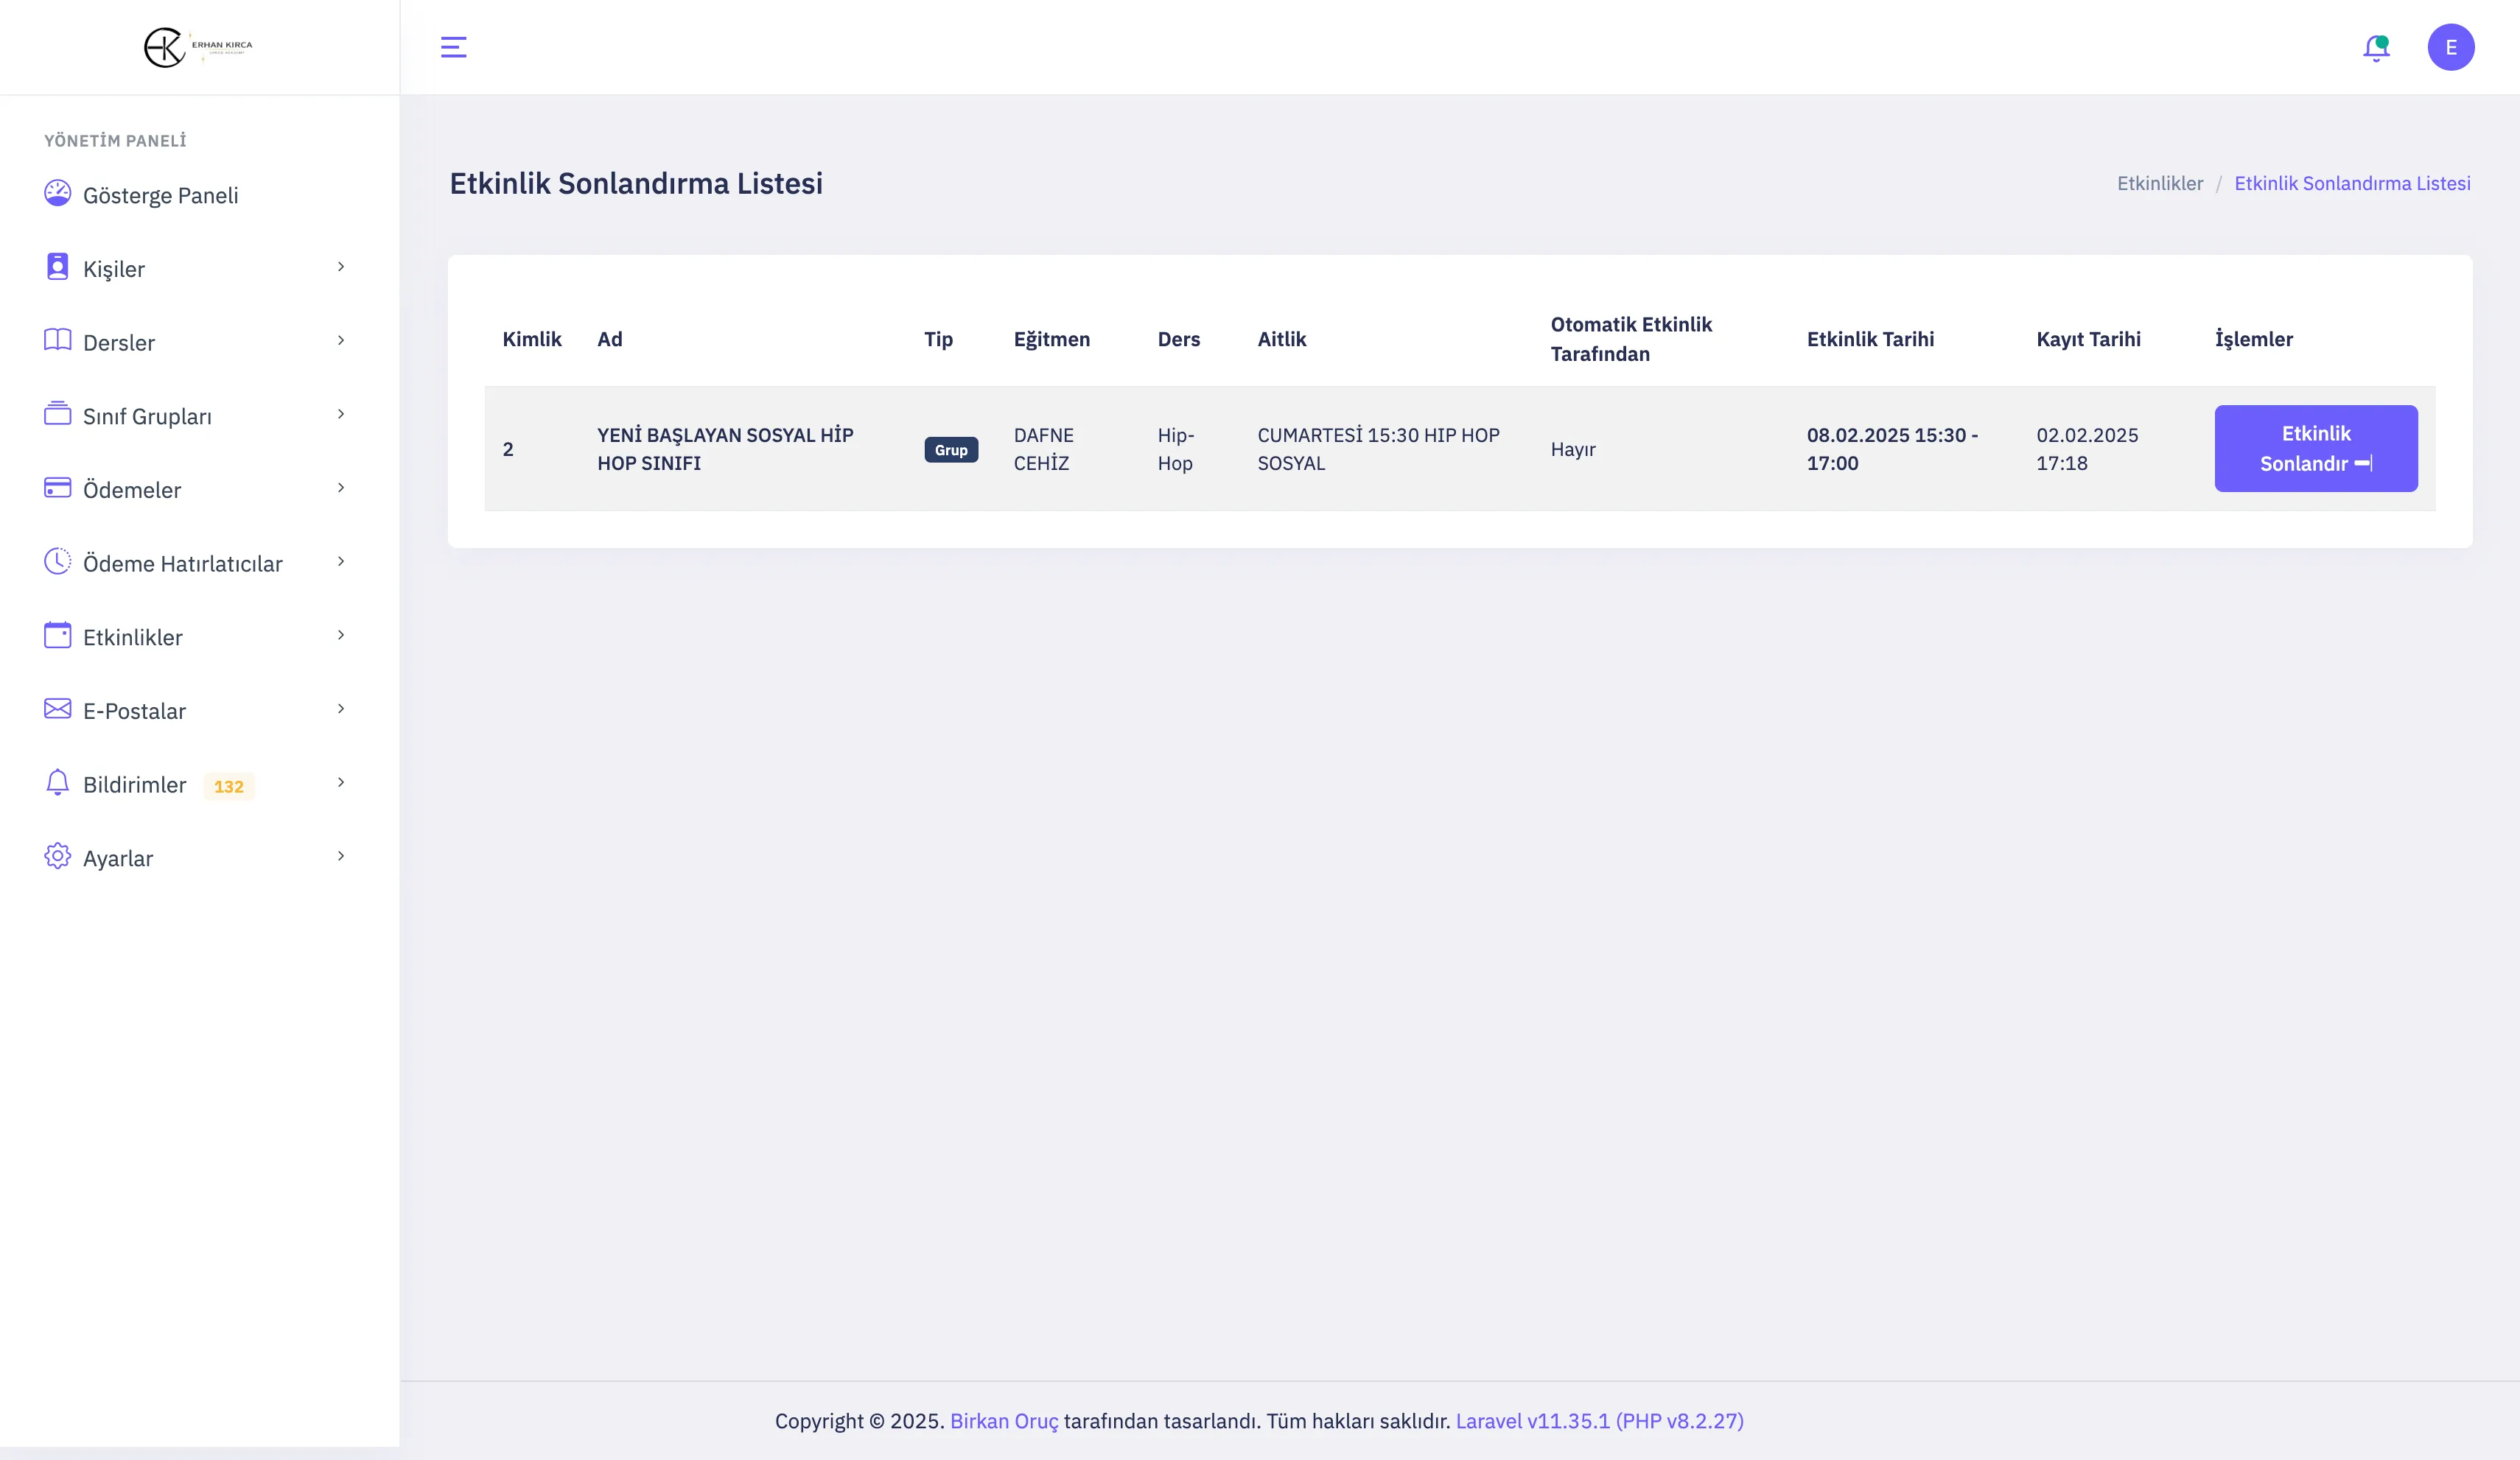Click the Gösterge Paneli dashboard icon
This screenshot has height=1460, width=2520.
57,193
